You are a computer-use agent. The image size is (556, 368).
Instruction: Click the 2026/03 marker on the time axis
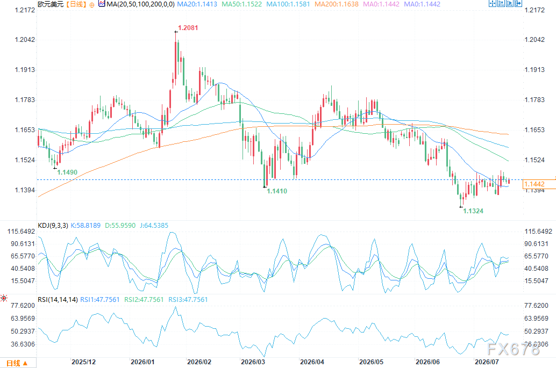click(253, 362)
